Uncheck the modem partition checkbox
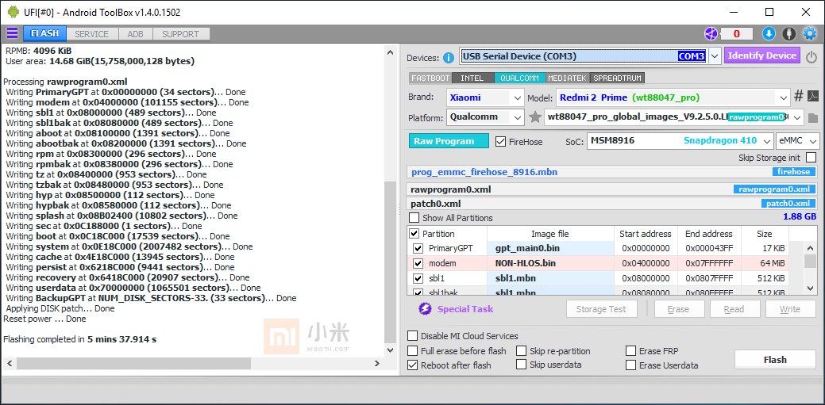825x405 pixels. point(418,263)
